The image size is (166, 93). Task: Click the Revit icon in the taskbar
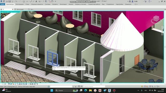coord(109,90)
